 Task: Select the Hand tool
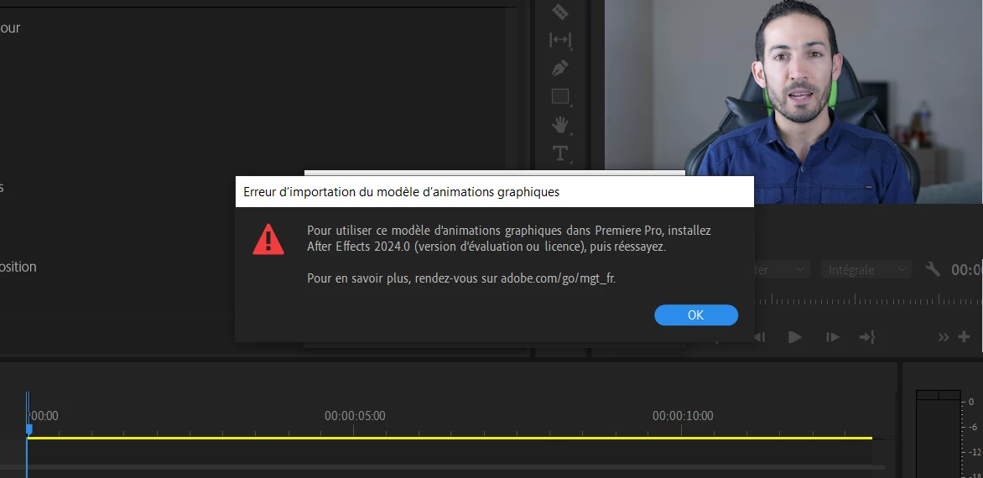point(559,125)
